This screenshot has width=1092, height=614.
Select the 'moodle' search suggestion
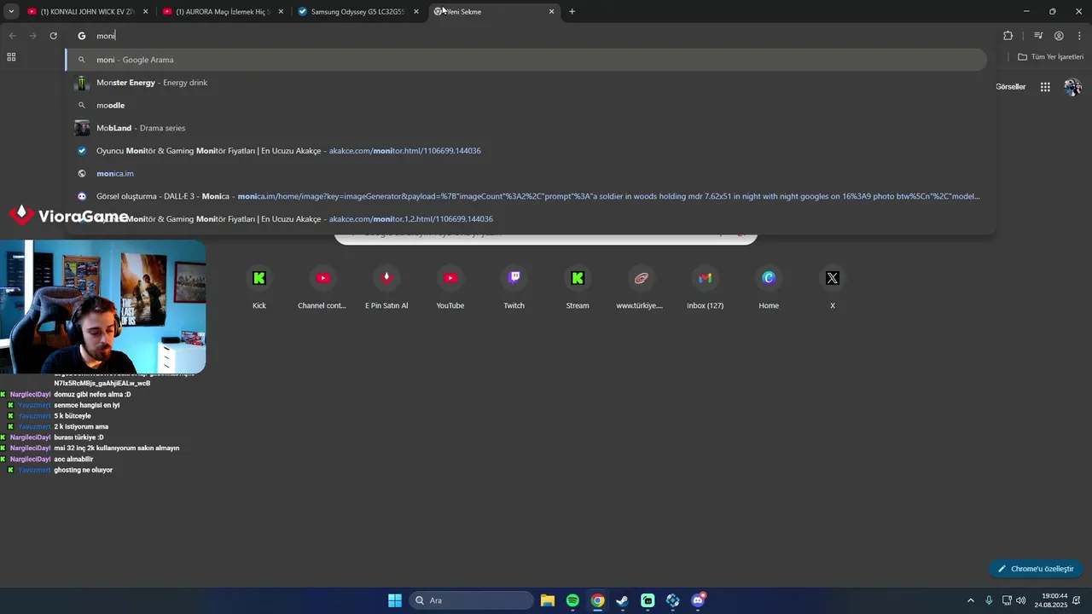(x=526, y=105)
